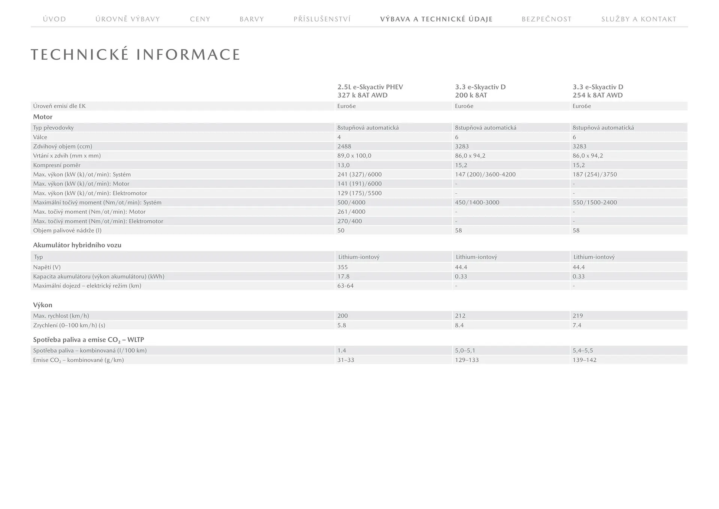Select the Max. rychlost (km/h) row label

point(61,316)
